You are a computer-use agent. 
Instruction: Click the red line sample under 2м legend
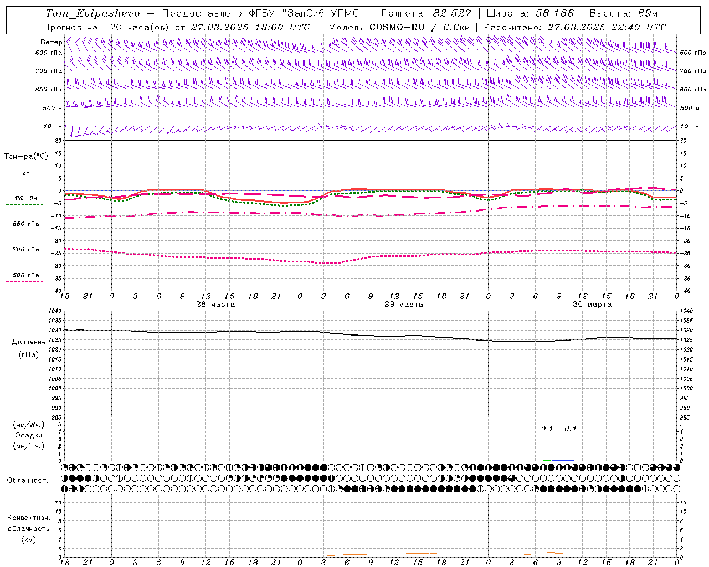pos(25,179)
